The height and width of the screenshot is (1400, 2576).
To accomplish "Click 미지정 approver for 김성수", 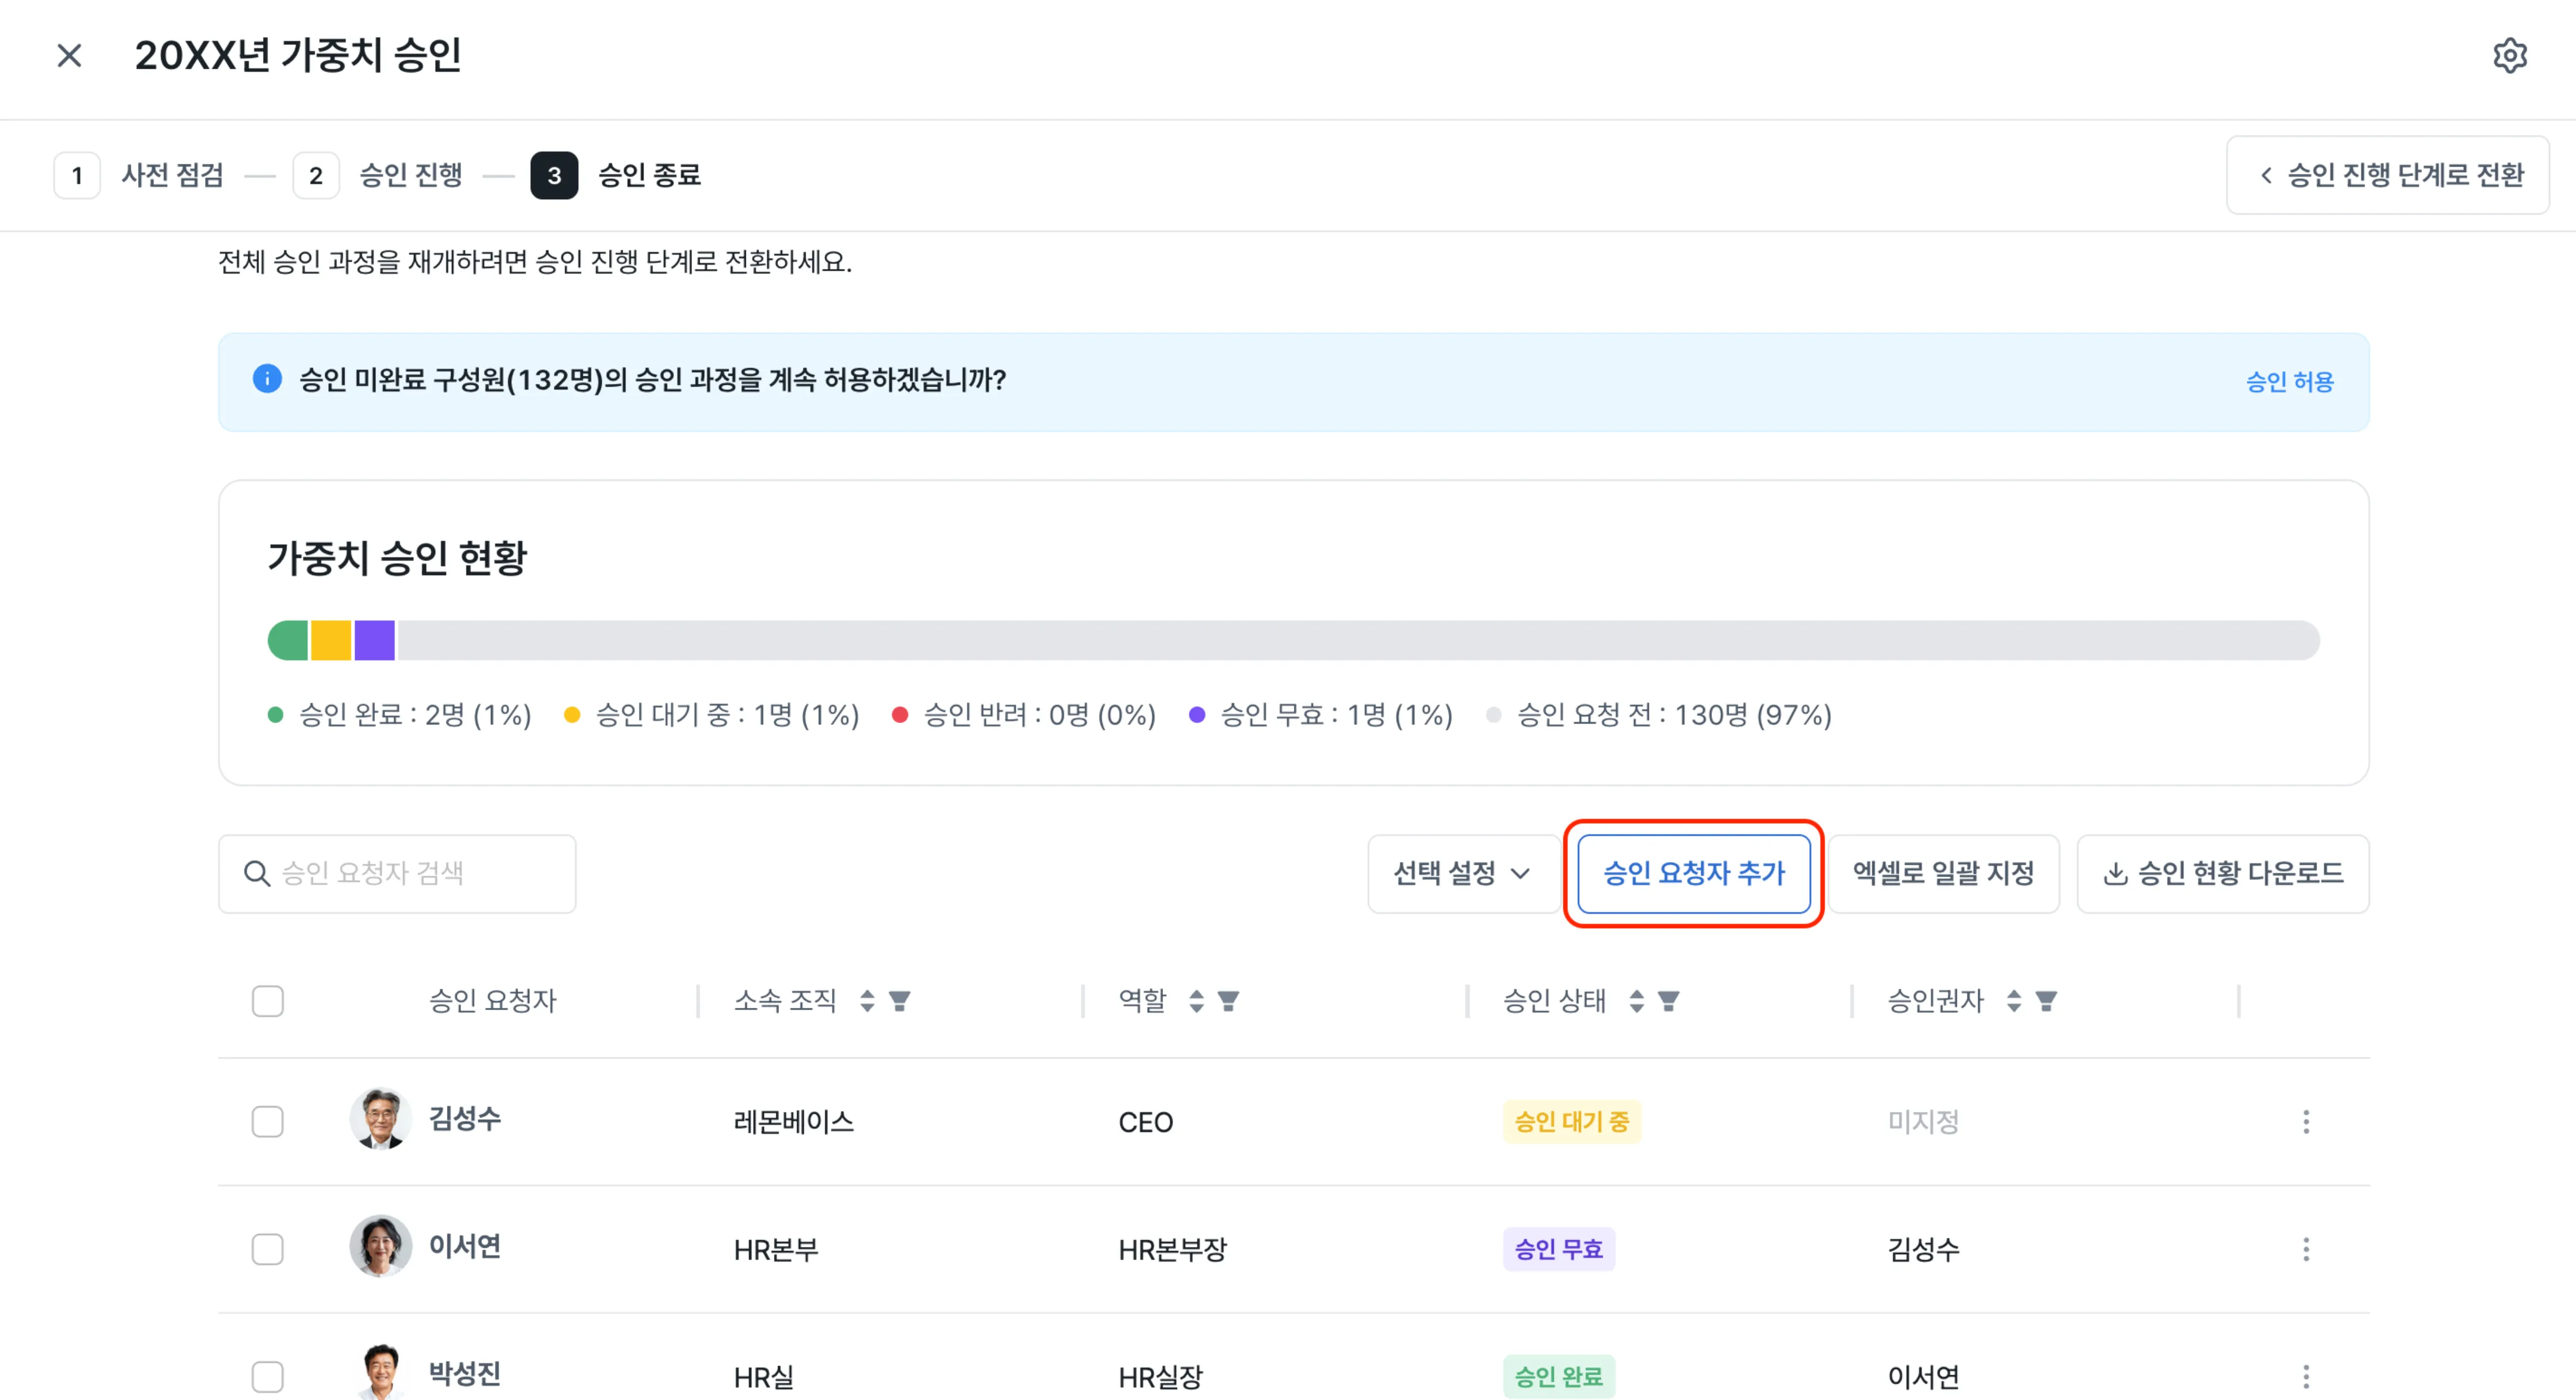I will (x=1923, y=1122).
